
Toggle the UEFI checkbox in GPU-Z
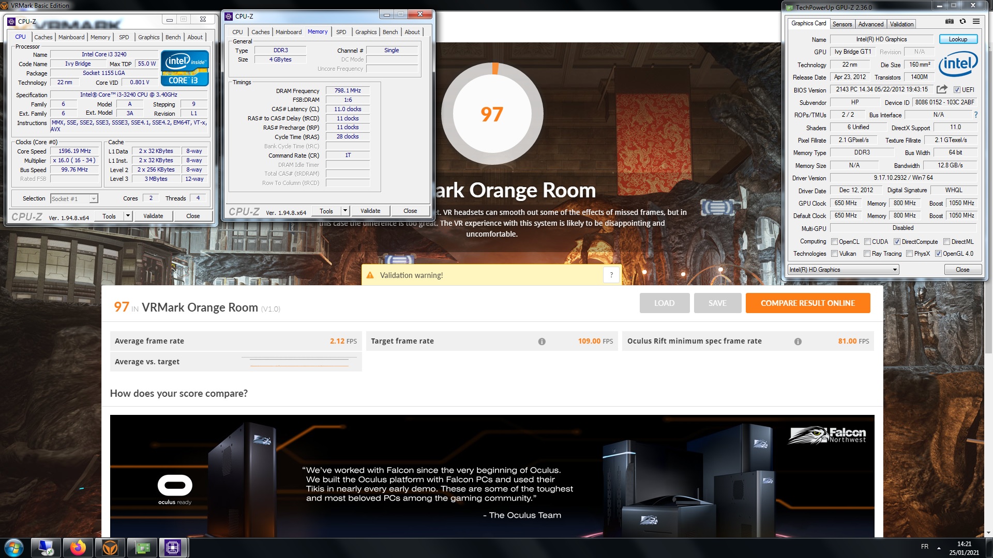click(957, 89)
